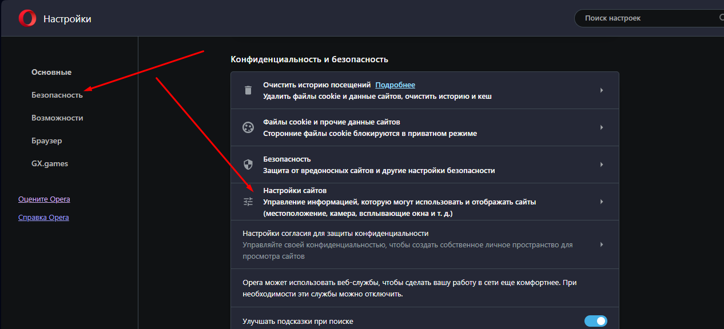The image size is (724, 329).
Task: Open GX.games sidebar section
Action: [50, 163]
